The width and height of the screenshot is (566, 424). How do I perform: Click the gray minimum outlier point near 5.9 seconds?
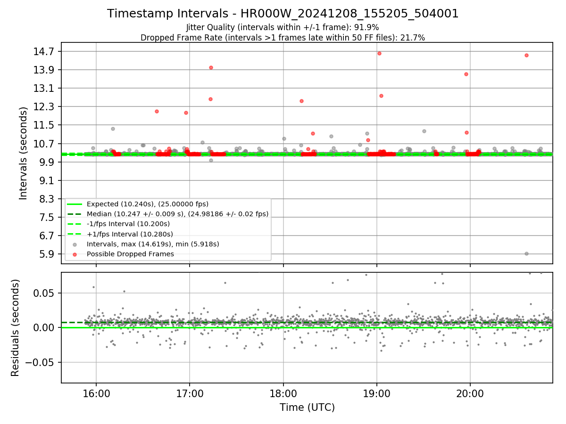(x=526, y=253)
